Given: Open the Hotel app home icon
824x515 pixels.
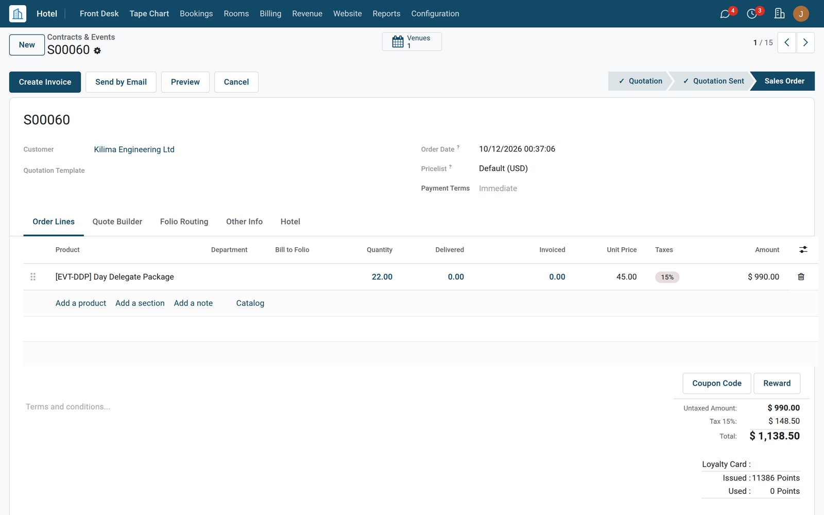Looking at the screenshot, I should [18, 13].
